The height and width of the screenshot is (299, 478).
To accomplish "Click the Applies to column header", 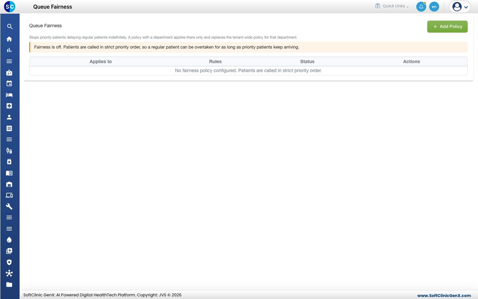I will click(x=101, y=61).
